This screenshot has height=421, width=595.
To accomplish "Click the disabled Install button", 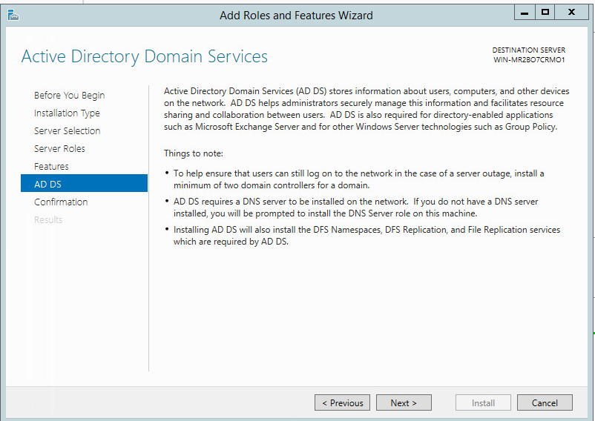I will click(483, 402).
